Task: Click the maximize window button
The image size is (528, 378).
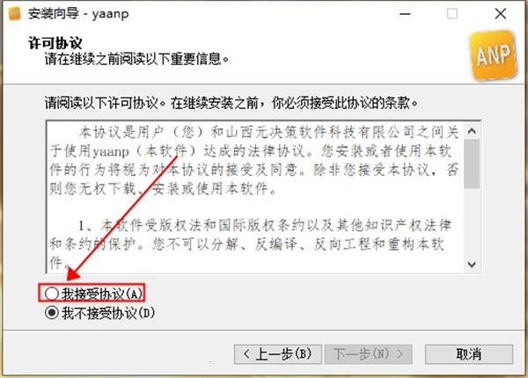Action: click(x=452, y=14)
